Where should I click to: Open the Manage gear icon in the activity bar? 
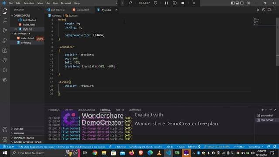click(x=5, y=140)
